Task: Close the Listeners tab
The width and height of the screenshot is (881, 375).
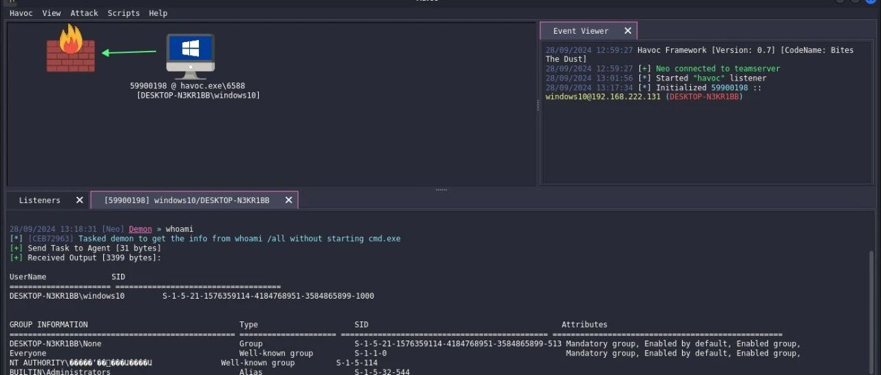Action: click(79, 200)
